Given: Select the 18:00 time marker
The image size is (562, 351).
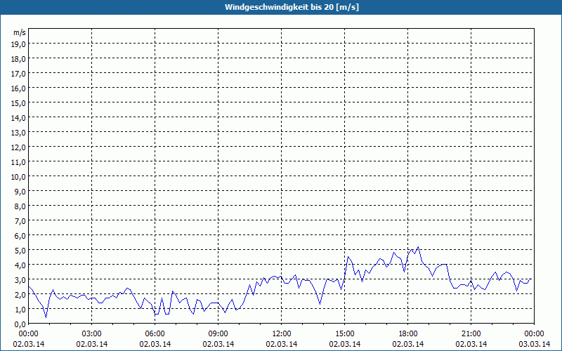Looking at the screenshot, I should pyautogui.click(x=408, y=333).
